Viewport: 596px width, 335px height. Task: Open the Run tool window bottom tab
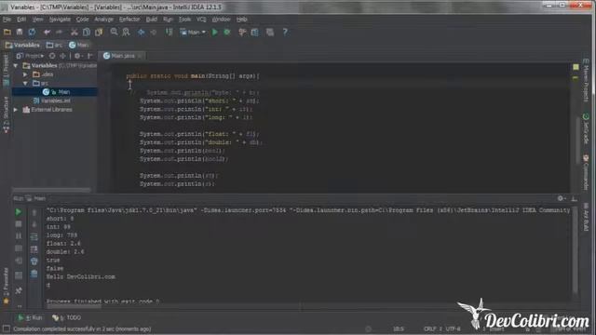pos(30,317)
